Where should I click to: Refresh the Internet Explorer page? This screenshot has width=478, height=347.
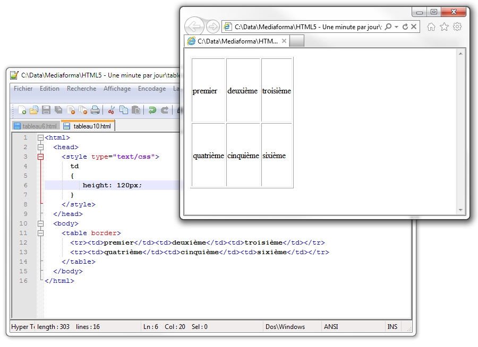pos(405,27)
